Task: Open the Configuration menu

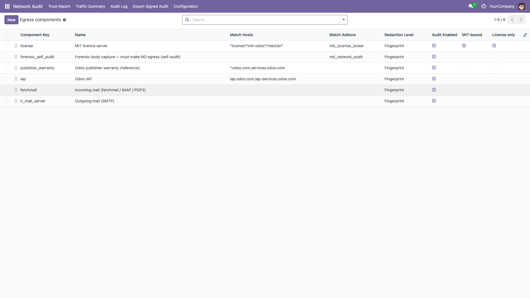Action: 186,6
